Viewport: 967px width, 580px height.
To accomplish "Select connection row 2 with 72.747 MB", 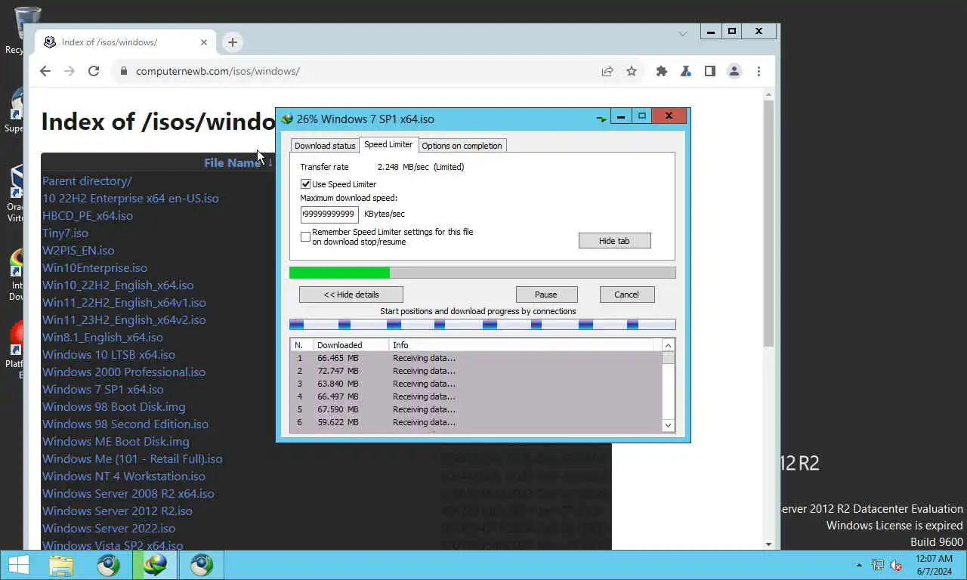I will click(476, 371).
